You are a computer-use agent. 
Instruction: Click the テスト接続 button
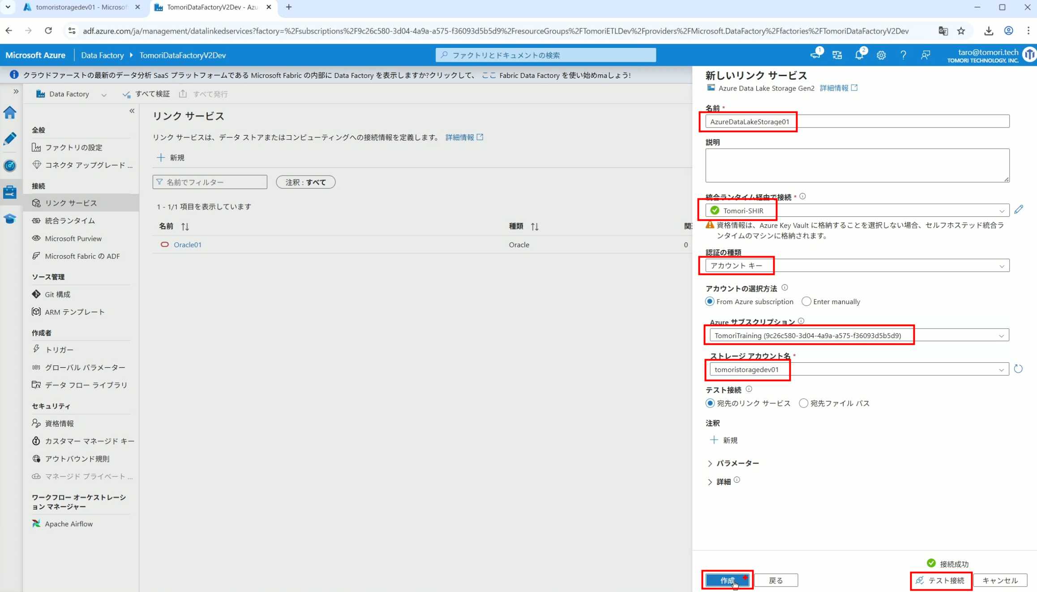[x=941, y=580]
